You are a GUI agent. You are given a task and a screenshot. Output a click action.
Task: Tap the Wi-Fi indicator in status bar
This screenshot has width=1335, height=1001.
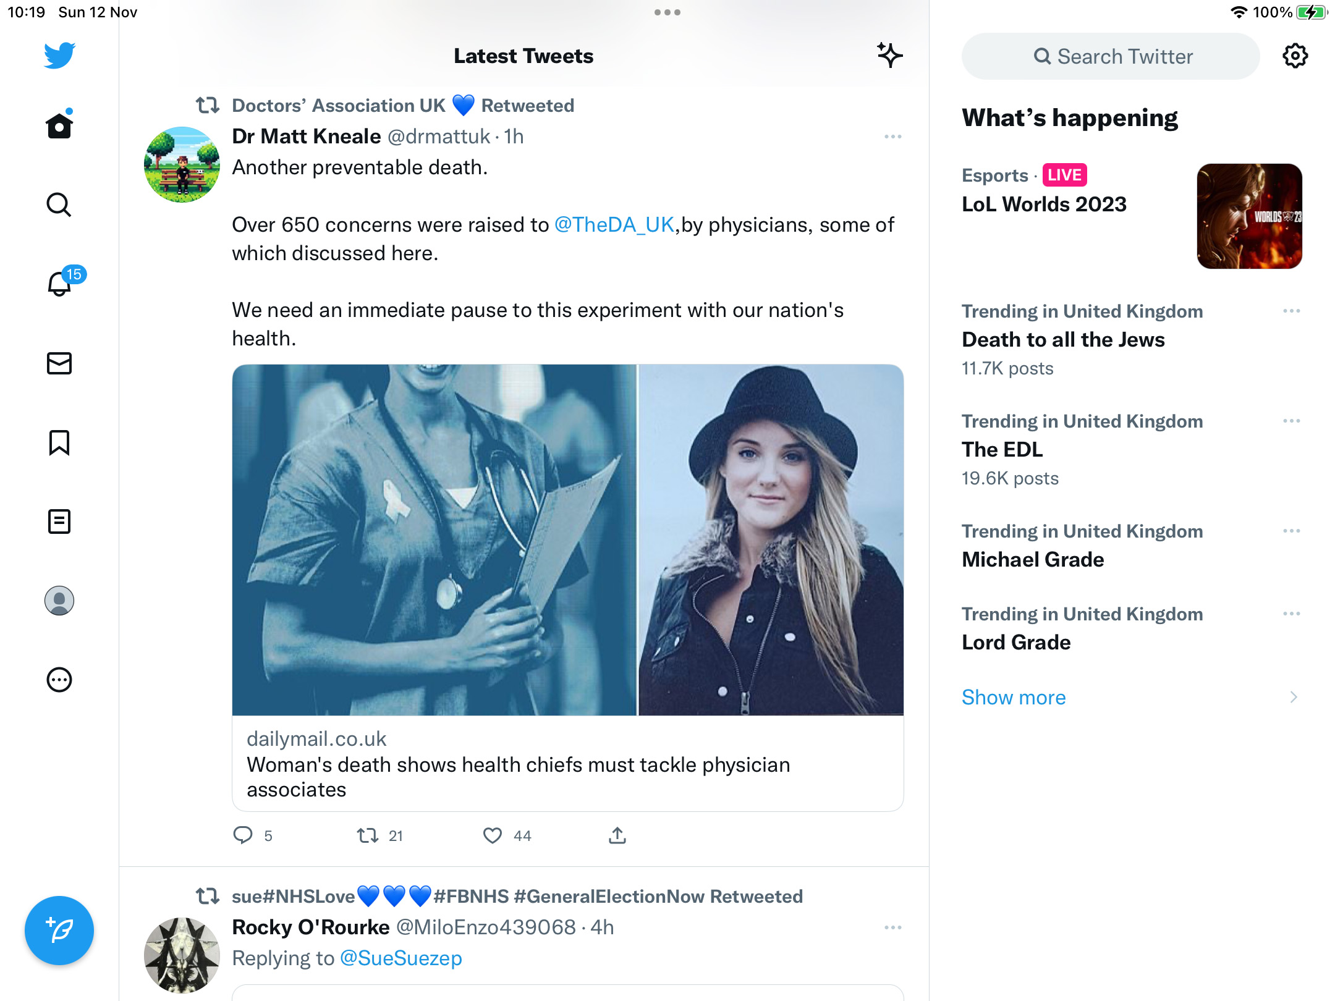(x=1239, y=12)
